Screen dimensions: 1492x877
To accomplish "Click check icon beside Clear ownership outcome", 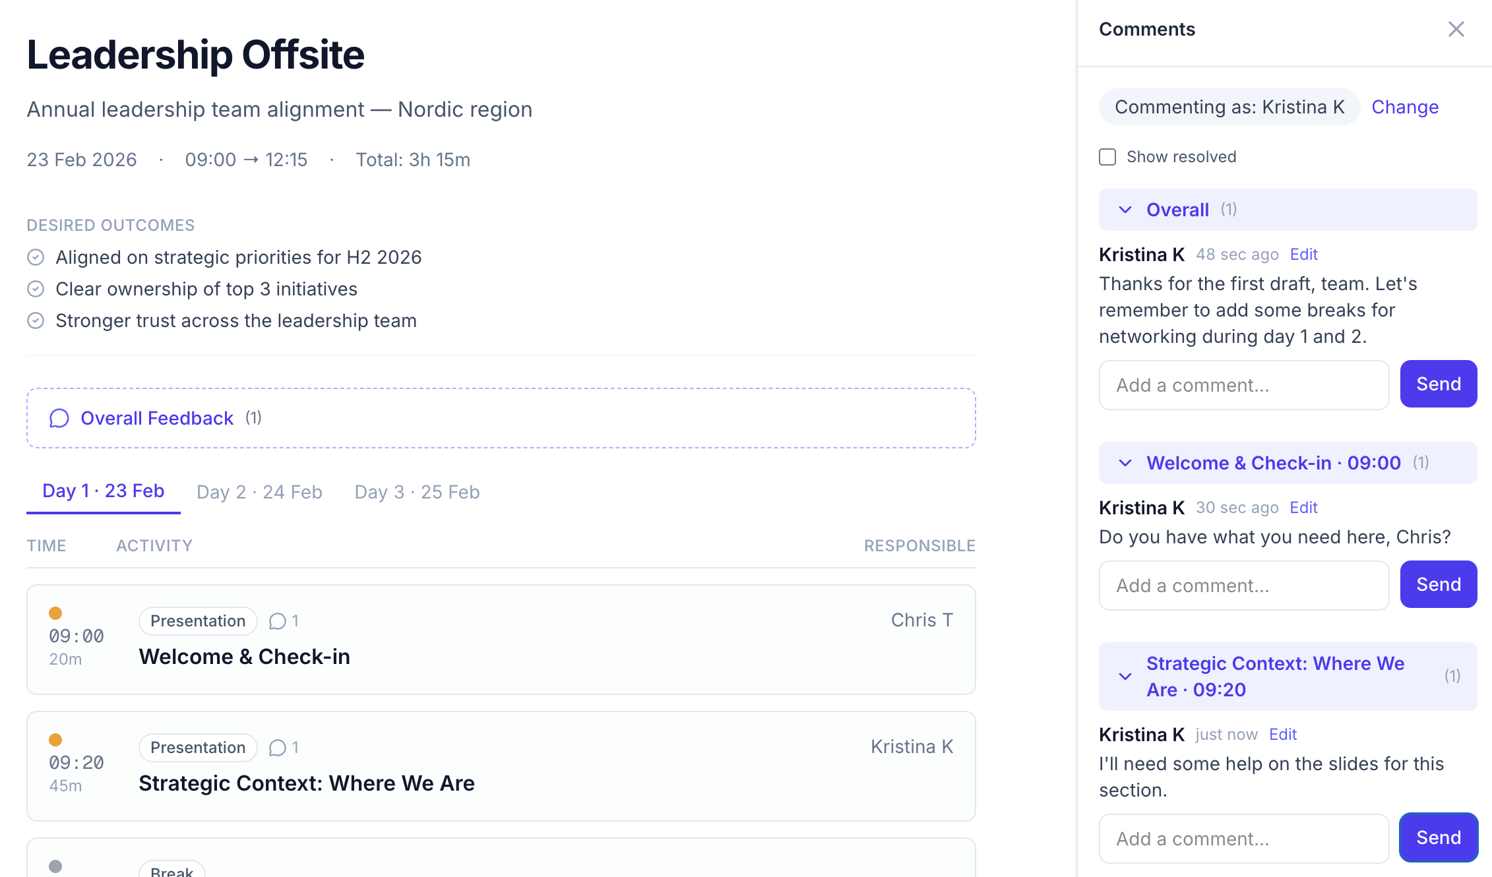I will [36, 289].
